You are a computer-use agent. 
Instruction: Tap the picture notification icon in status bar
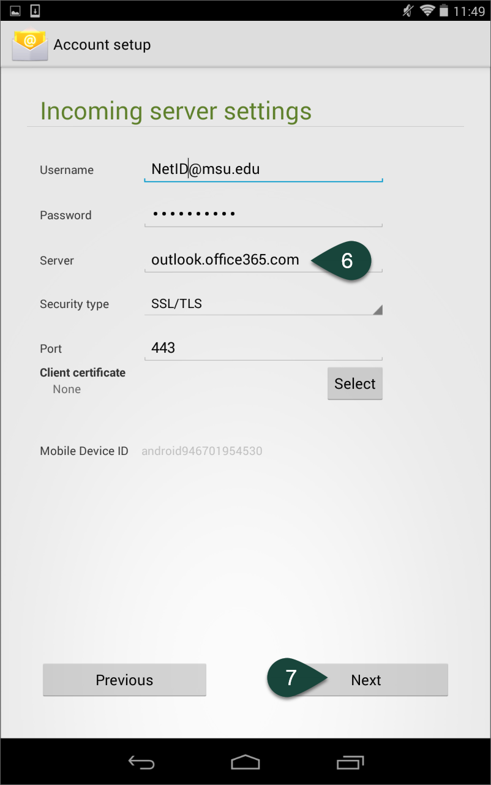(x=16, y=10)
